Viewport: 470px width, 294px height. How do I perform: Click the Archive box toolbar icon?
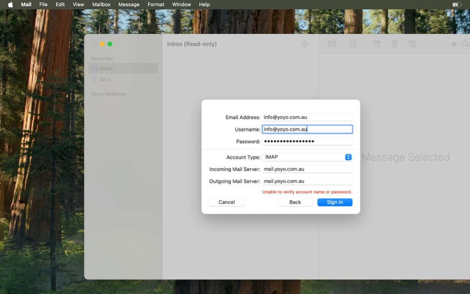click(x=377, y=44)
